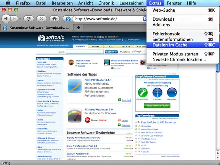The height and width of the screenshot is (165, 220).
Task: Open the Chronik menu
Action: pyautogui.click(x=106, y=3)
